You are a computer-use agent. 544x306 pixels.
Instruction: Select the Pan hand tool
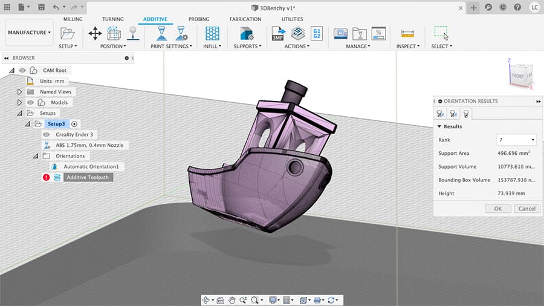click(x=232, y=300)
